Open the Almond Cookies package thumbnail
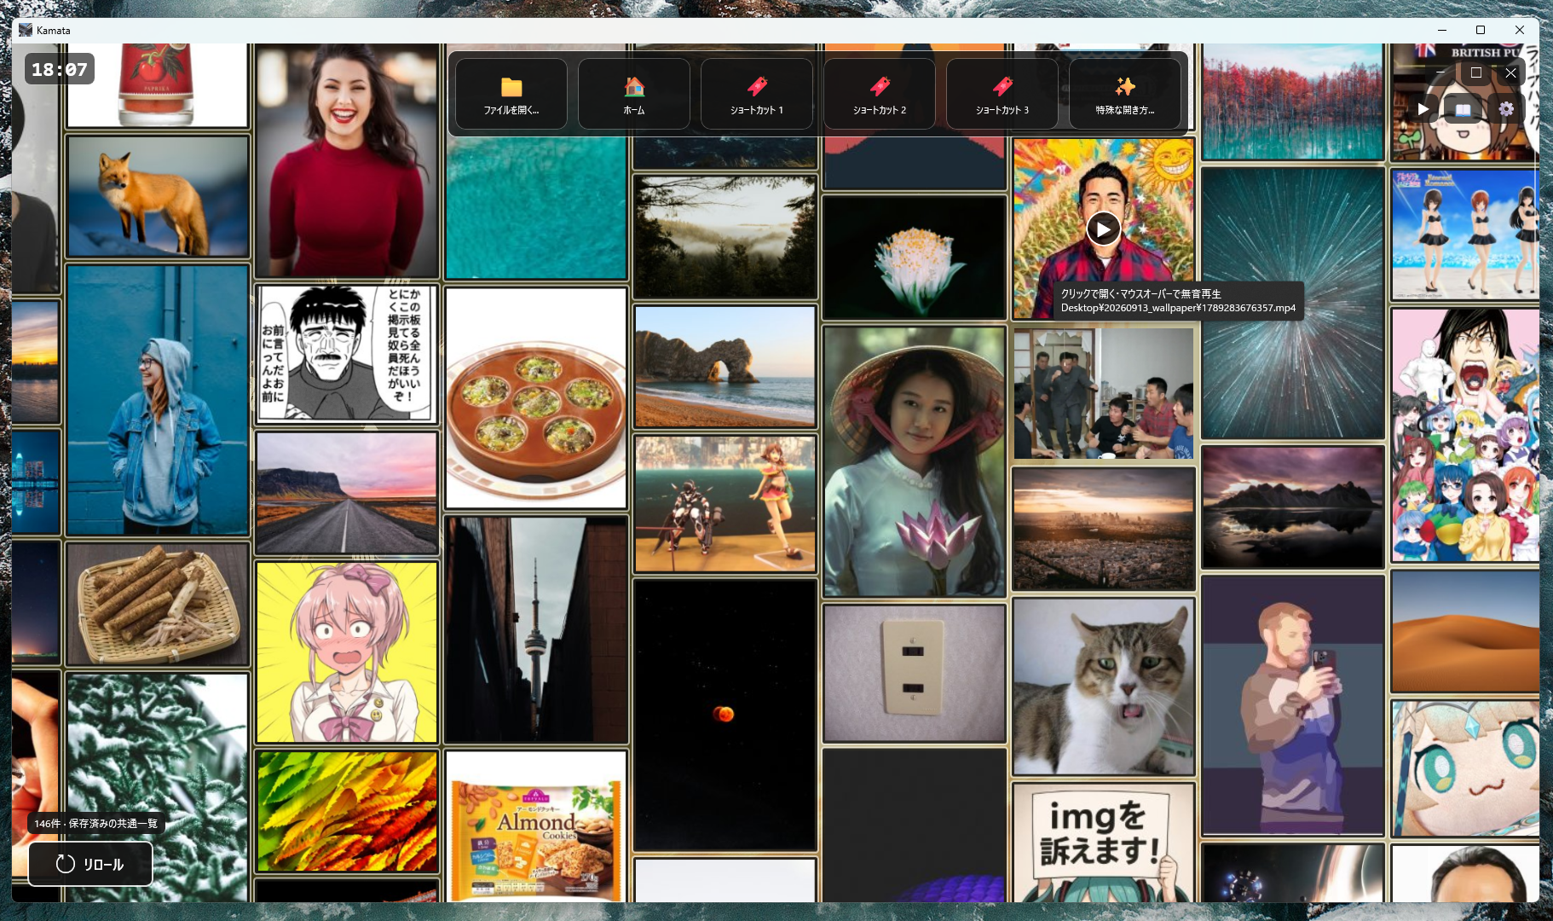Viewport: 1553px width, 921px height. (536, 827)
